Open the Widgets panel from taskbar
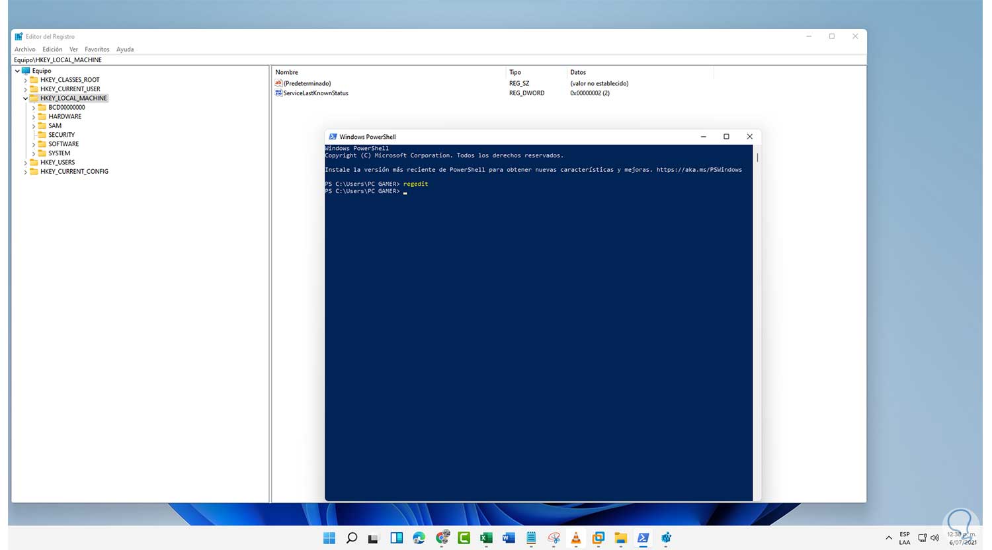Screen dimensions: 992x550 [x=396, y=538]
